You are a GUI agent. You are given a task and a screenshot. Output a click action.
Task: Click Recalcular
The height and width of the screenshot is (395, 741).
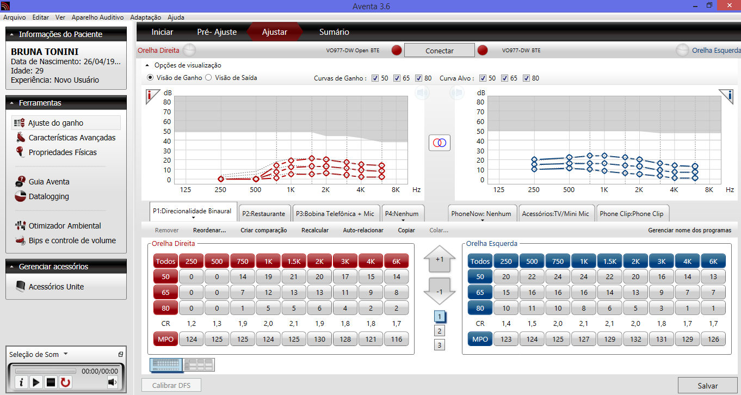click(x=315, y=230)
